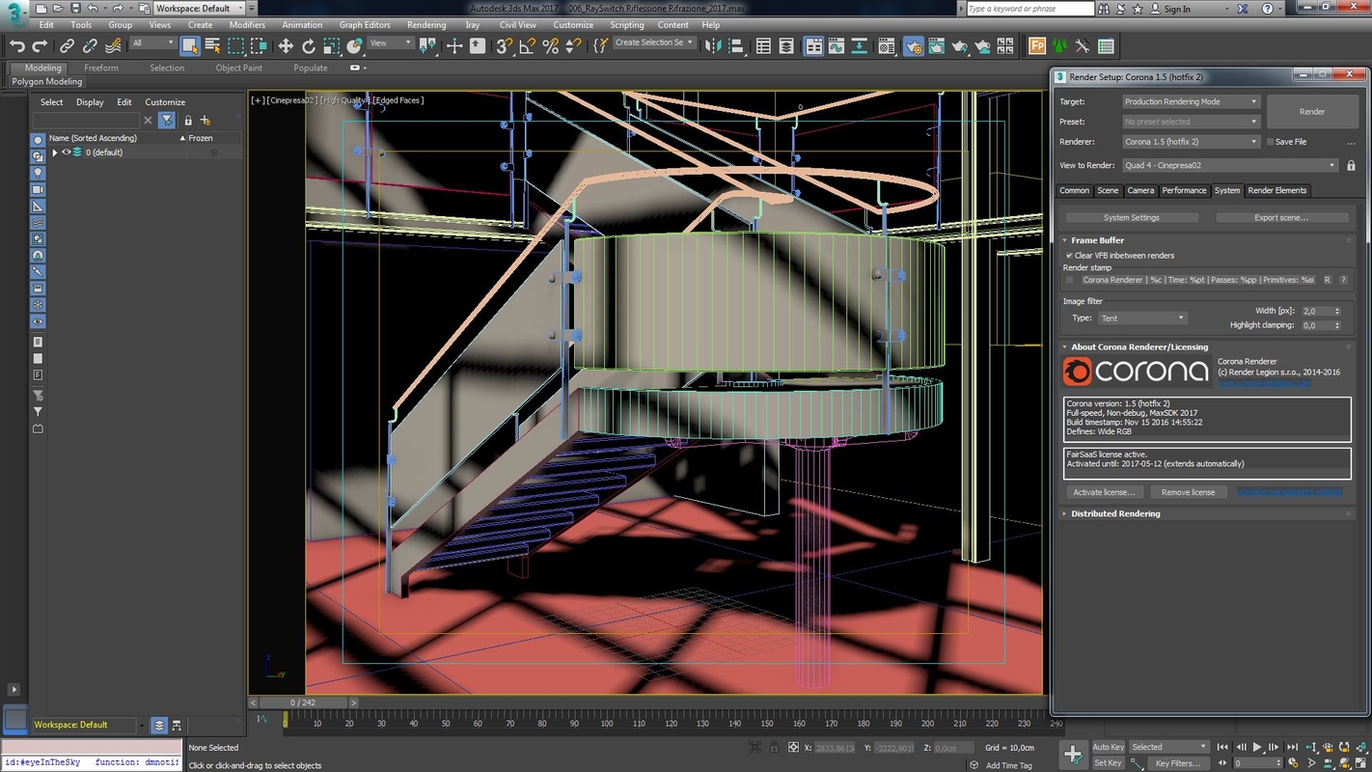Screen dimensions: 1372x772
Task: Toggle the lock icon in scene explorer
Action: pyautogui.click(x=188, y=121)
